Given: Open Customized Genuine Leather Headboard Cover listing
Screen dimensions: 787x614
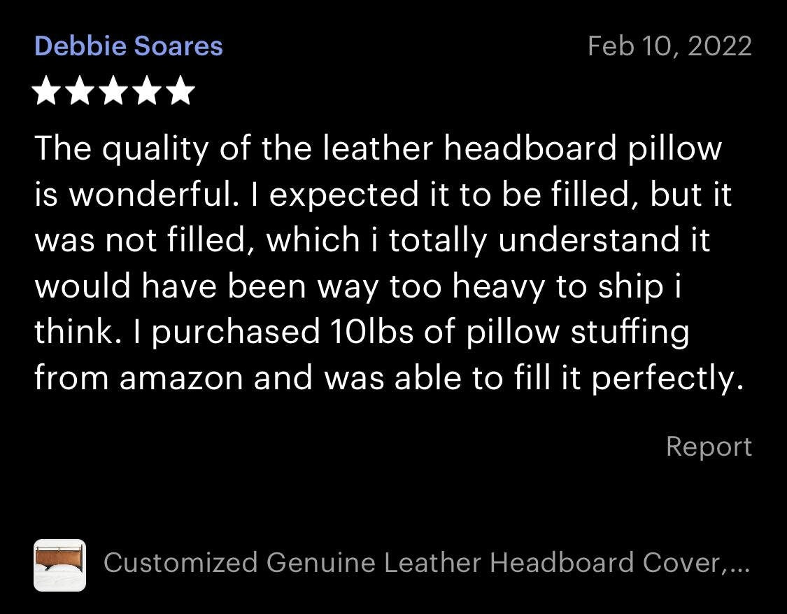Looking at the screenshot, I should tap(427, 562).
